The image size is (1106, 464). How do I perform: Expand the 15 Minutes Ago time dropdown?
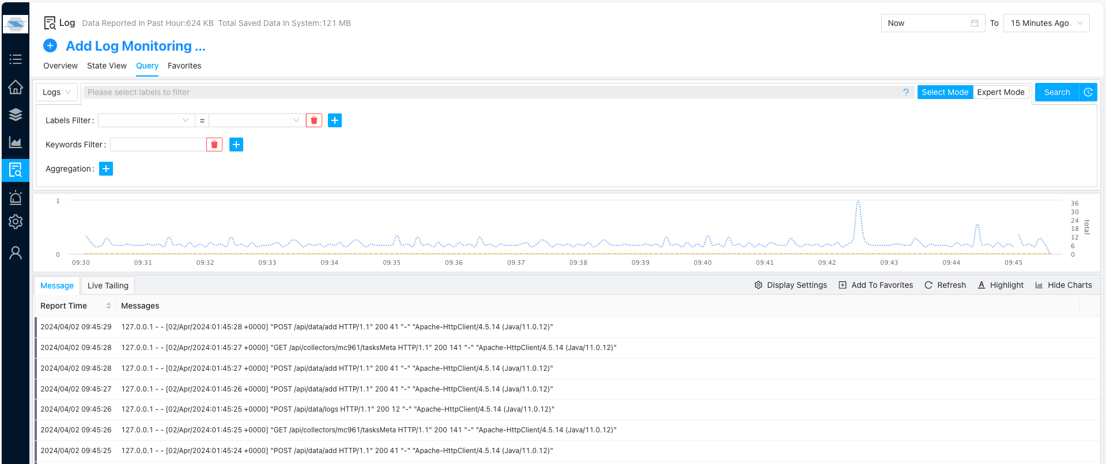tap(1045, 23)
